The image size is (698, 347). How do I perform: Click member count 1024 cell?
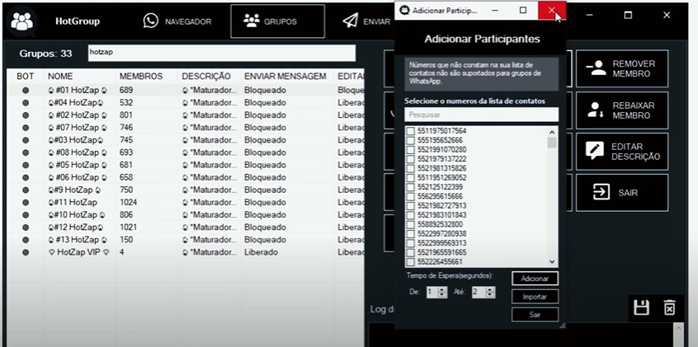coord(128,203)
